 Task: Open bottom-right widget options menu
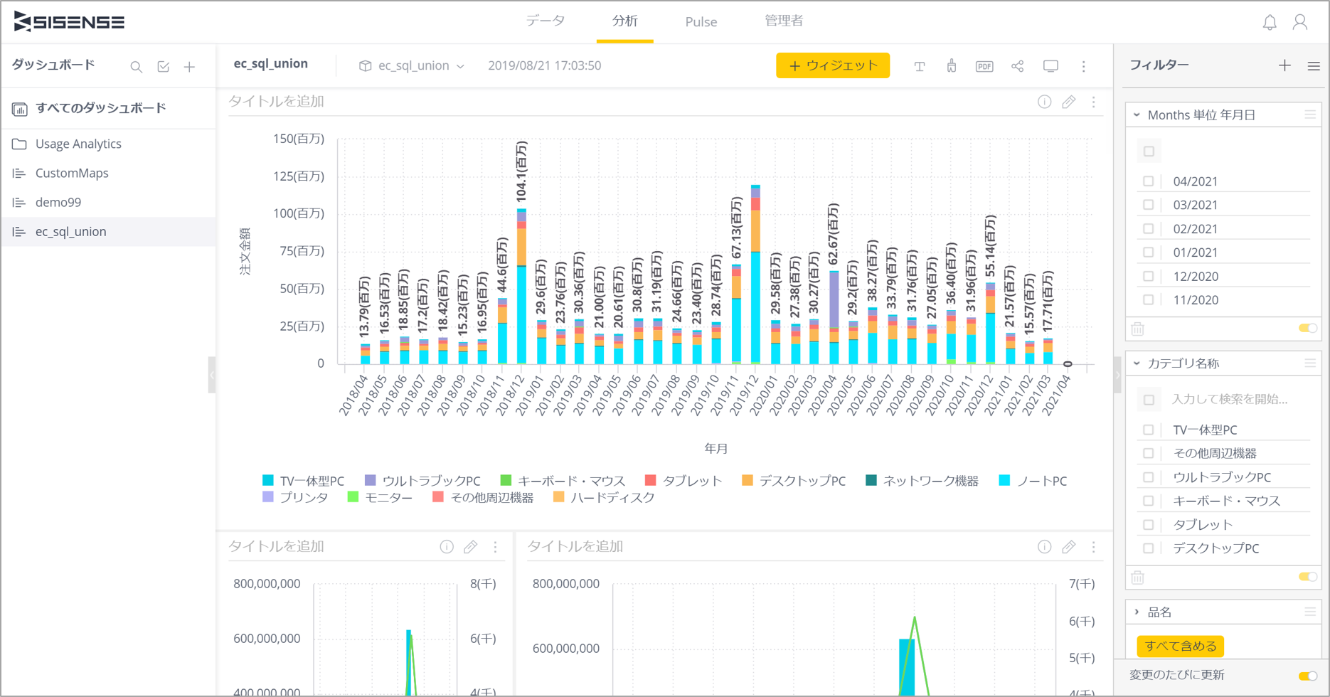coord(1094,547)
